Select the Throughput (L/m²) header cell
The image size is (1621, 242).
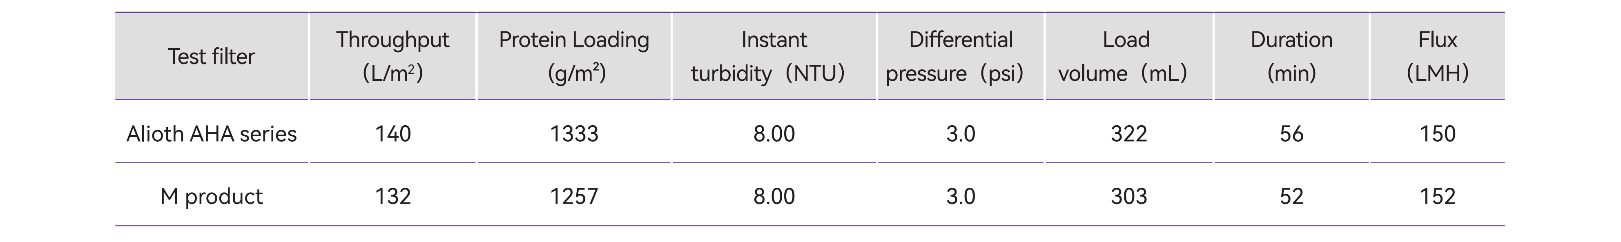pyautogui.click(x=392, y=57)
